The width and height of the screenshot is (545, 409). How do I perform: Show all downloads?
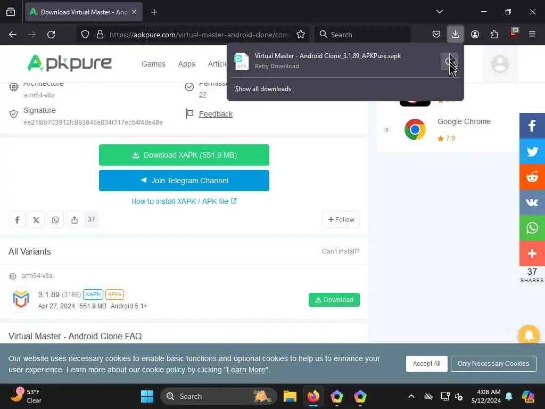tap(263, 89)
